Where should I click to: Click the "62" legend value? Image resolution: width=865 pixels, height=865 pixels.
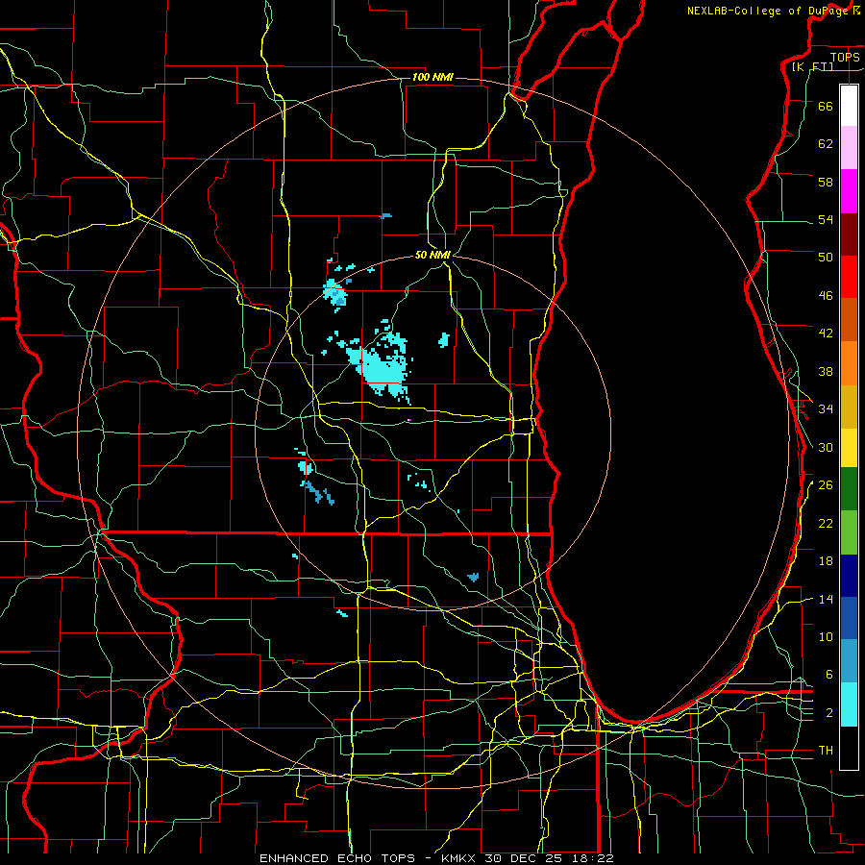(x=826, y=143)
